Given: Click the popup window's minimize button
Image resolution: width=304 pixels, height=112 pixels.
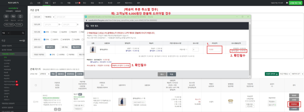Looking at the screenshot, I should click(237, 17).
